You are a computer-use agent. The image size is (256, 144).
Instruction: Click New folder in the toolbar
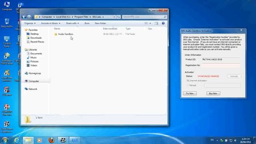point(100,23)
